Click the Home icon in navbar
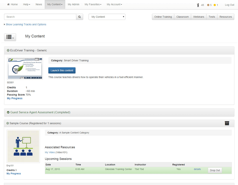 (x=8, y=5)
